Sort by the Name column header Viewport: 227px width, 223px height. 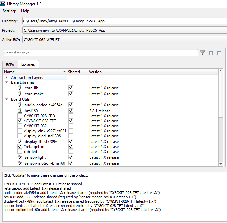click(x=33, y=72)
